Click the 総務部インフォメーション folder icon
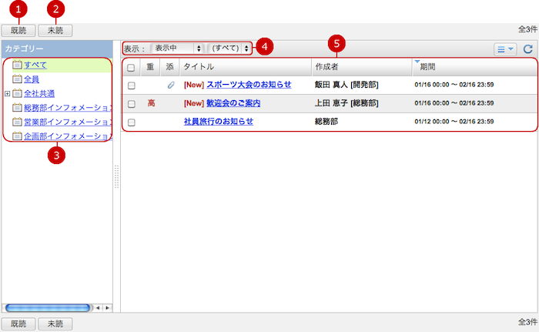This screenshot has height=332, width=539. point(17,108)
